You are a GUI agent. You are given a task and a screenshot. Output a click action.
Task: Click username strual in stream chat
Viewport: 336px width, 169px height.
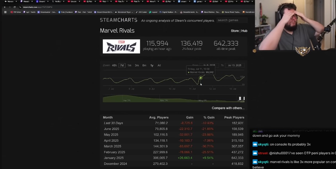click(263, 153)
